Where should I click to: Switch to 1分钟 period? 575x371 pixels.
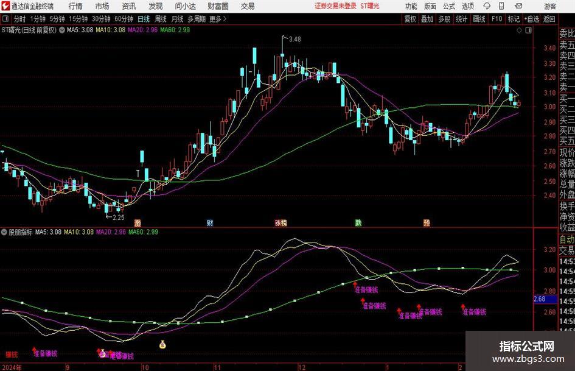(38, 19)
